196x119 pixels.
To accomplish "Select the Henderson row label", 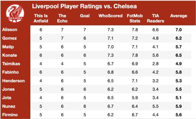I will point(13,81).
